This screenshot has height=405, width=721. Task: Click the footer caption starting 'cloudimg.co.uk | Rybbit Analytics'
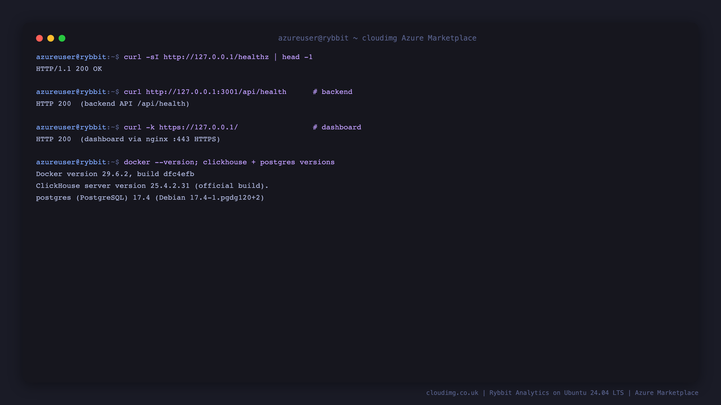[562, 393]
